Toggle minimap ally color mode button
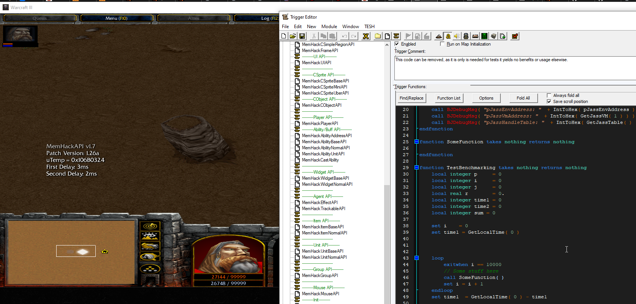Viewport: 636px width, 304px height. point(150,246)
